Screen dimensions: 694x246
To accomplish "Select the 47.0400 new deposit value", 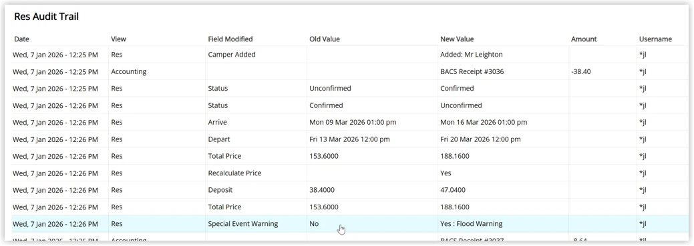I will (453, 190).
